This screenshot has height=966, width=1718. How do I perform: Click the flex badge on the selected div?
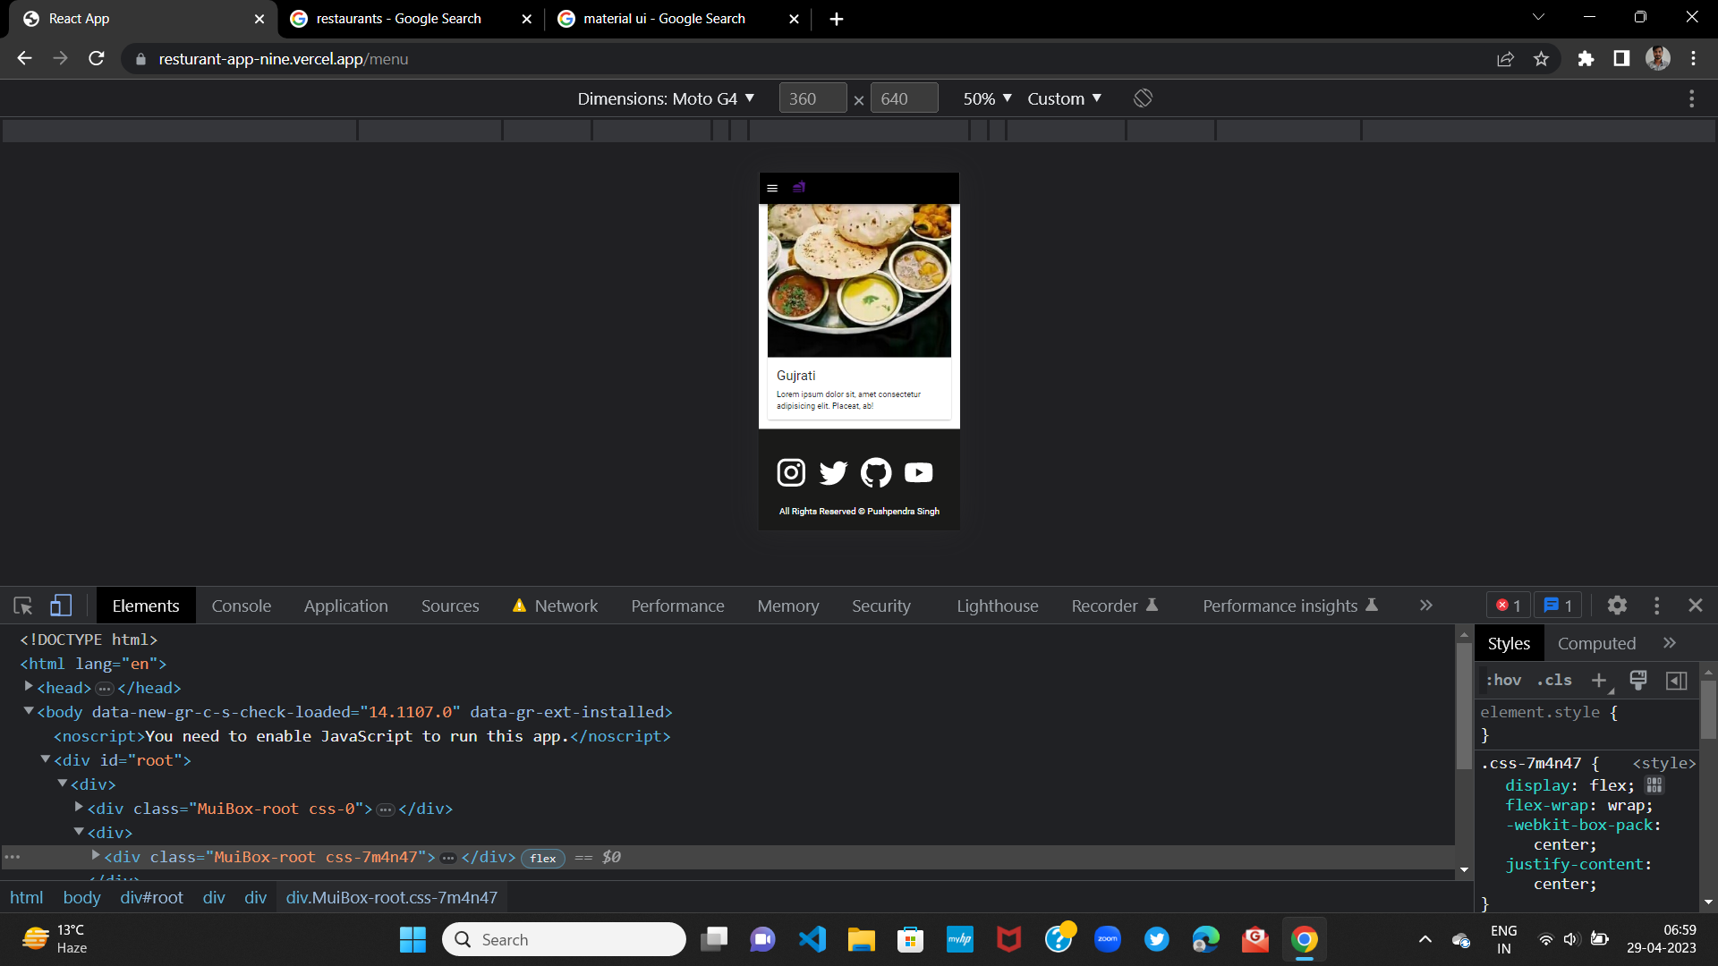coord(542,858)
